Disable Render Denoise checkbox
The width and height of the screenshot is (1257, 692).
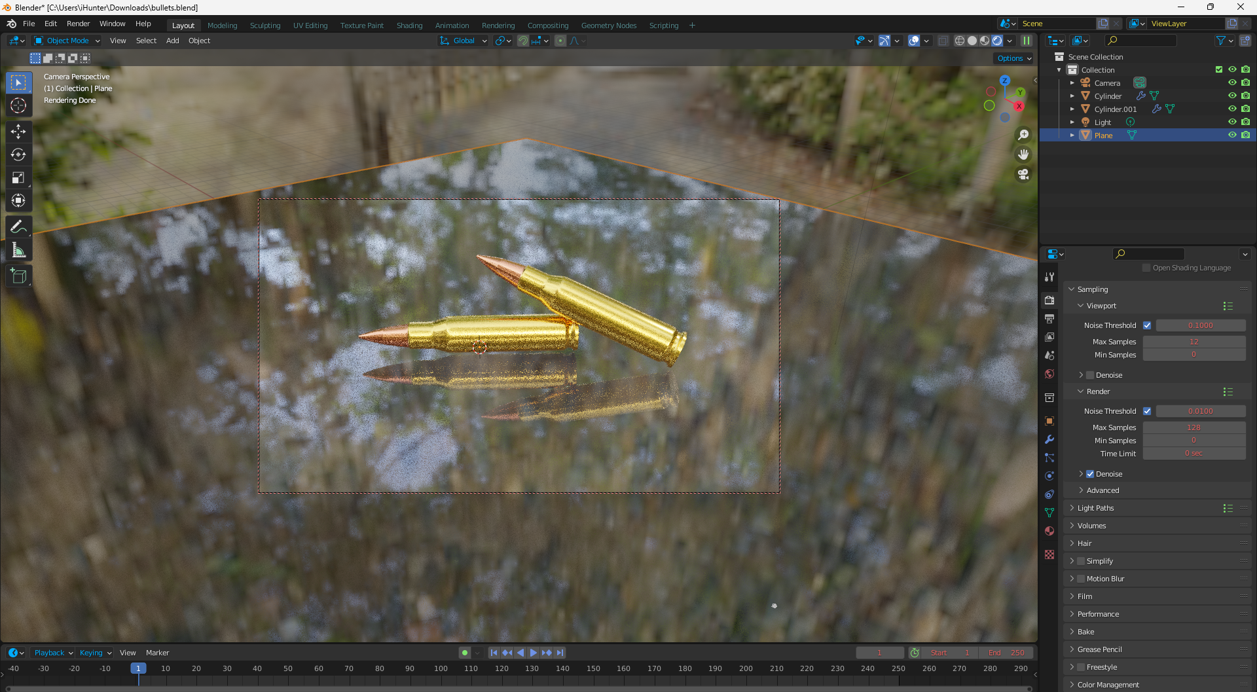(x=1090, y=474)
